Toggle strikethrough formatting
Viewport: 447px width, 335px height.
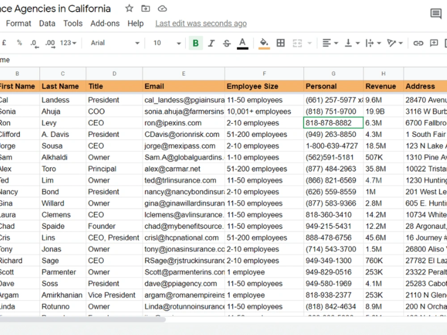[227, 43]
